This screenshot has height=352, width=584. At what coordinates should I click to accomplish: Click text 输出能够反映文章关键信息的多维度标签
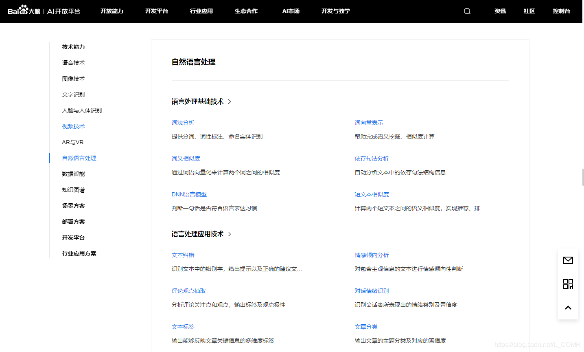pos(223,341)
